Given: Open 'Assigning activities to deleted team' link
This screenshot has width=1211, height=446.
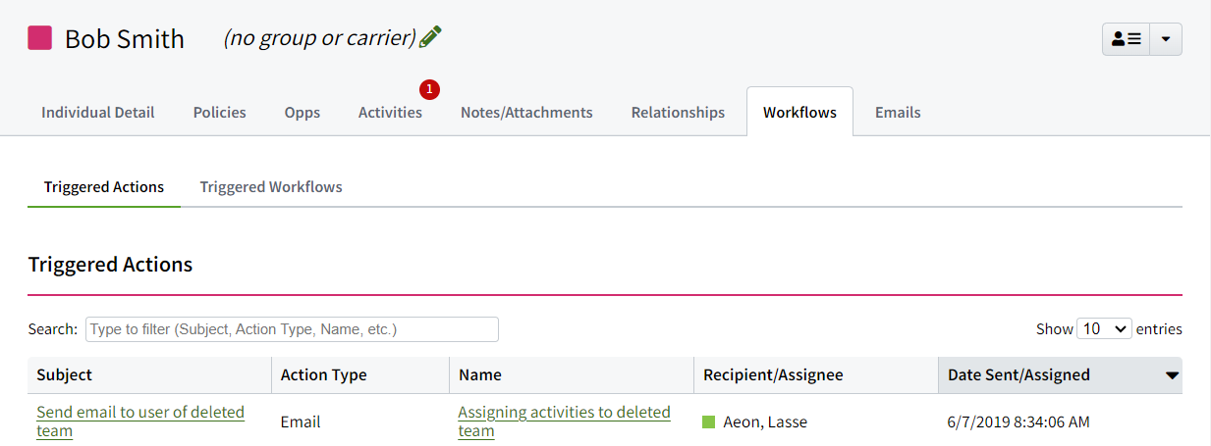Looking at the screenshot, I should tap(564, 421).
